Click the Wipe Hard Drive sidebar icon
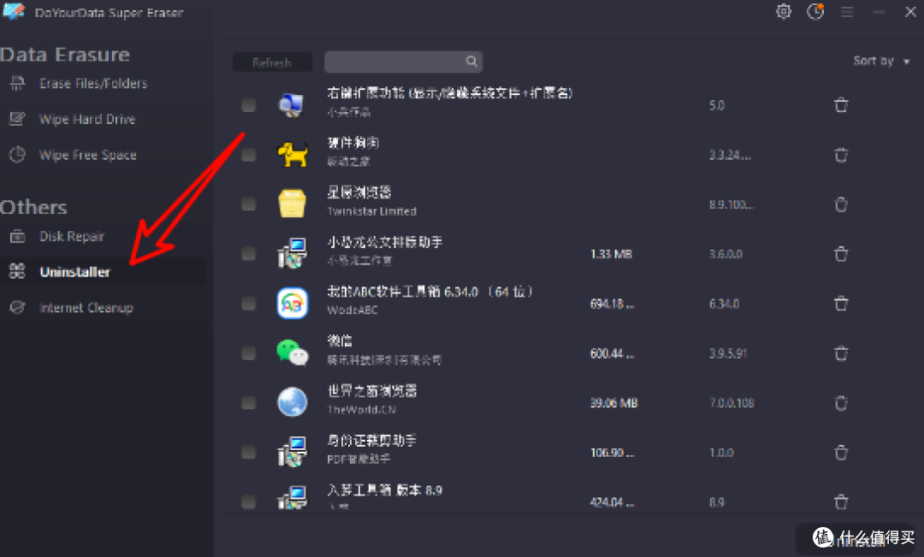The height and width of the screenshot is (557, 924). pyautogui.click(x=17, y=119)
